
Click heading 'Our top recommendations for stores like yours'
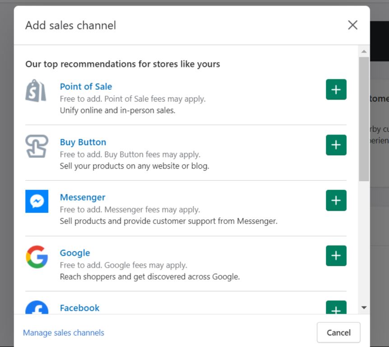123,64
